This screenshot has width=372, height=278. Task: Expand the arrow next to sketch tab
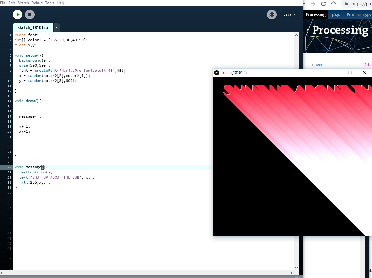tap(57, 28)
